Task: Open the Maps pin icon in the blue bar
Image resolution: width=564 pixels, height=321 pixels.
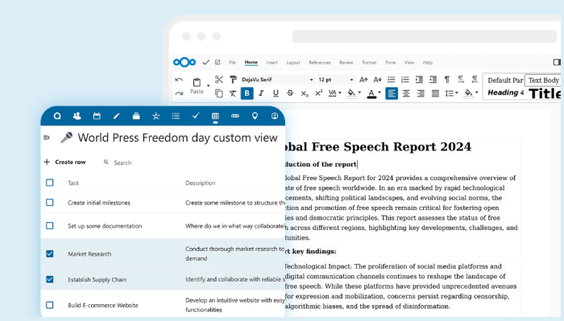Action: click(x=255, y=116)
